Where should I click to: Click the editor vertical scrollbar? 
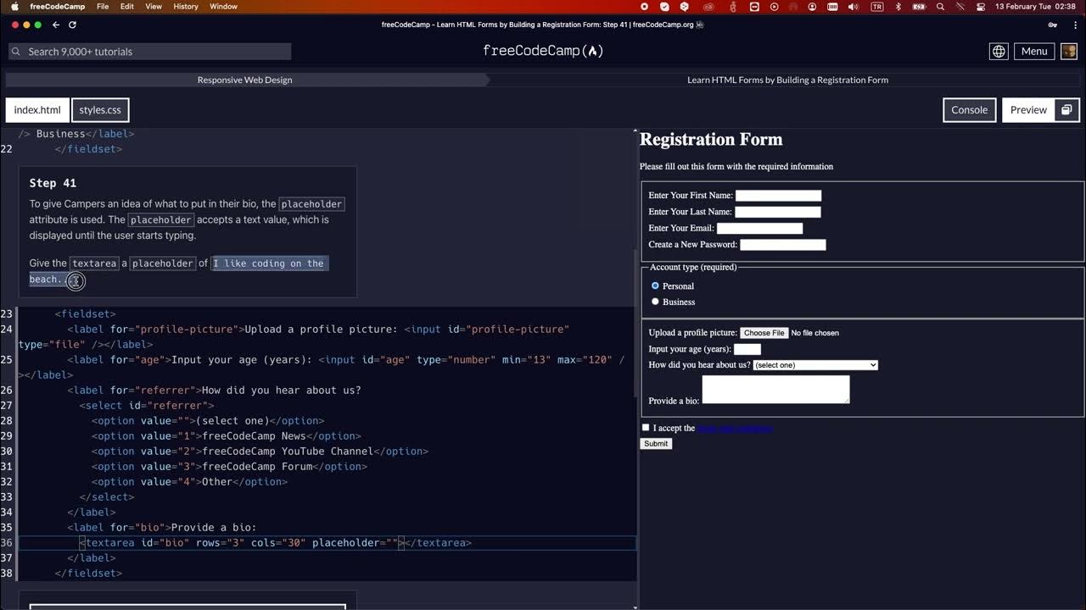coord(635,322)
